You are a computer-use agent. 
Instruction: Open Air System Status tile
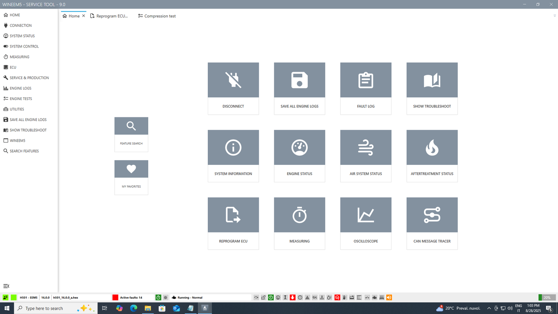(x=366, y=148)
